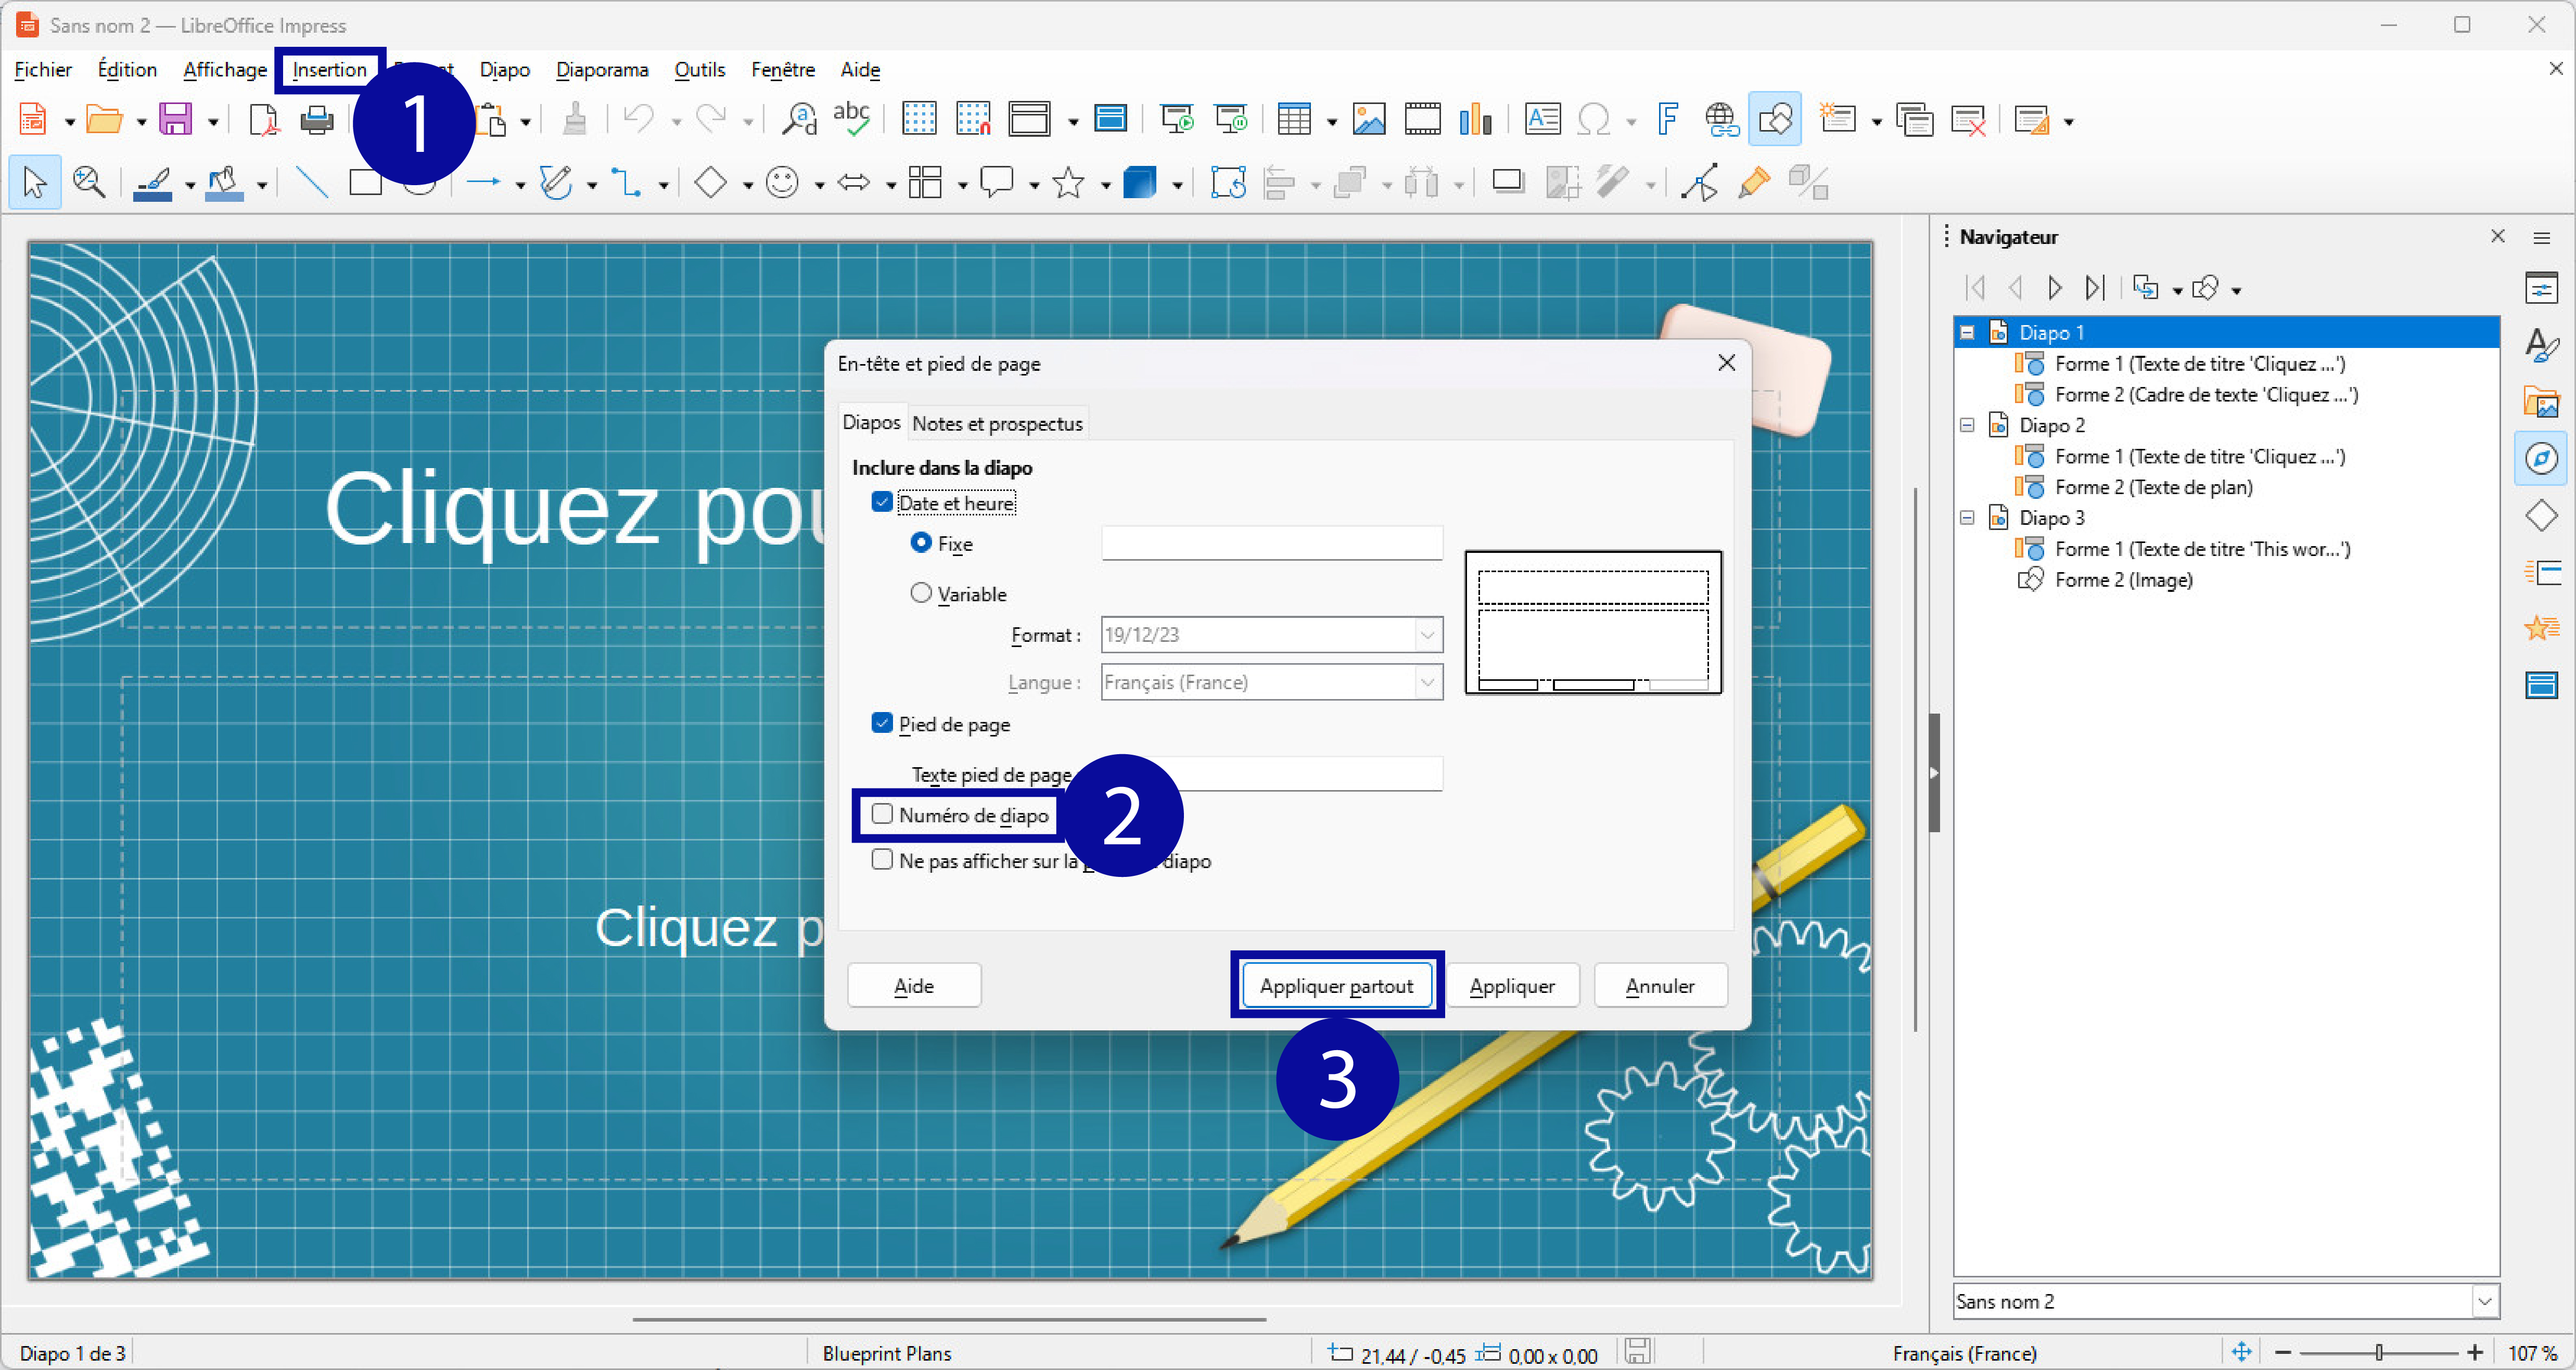The image size is (2576, 1370).
Task: Select the Zoom & Pan tool
Action: 89,183
